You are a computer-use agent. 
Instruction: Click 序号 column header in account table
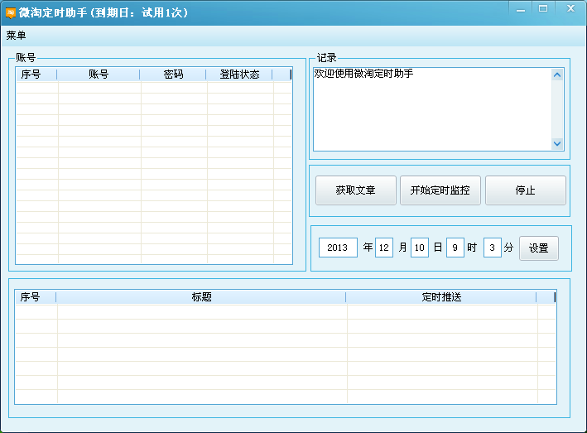[36, 75]
